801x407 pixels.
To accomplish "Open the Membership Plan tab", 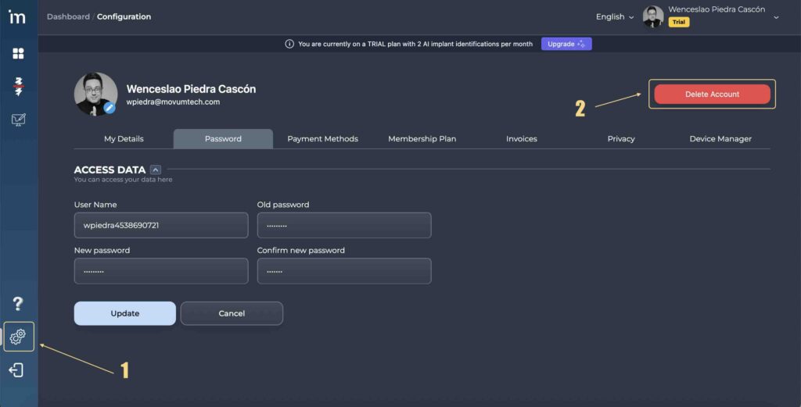I will coord(422,139).
